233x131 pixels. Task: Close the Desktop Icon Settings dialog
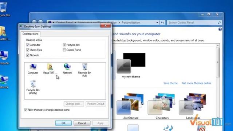pos(106,25)
